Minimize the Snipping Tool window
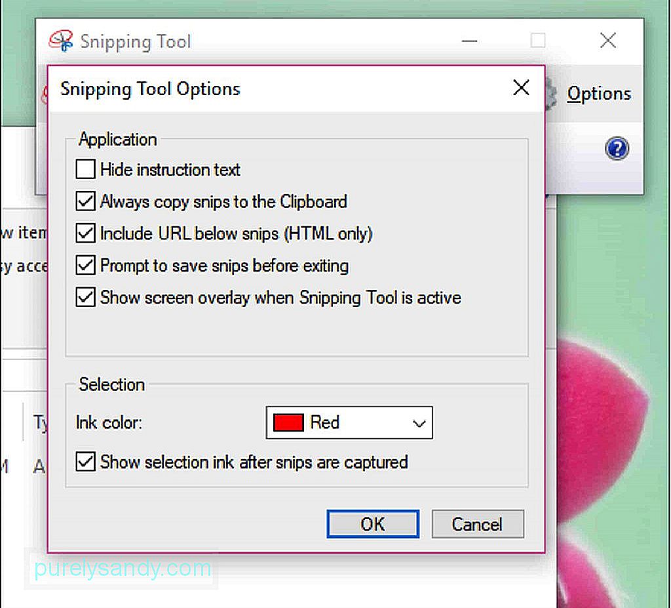The height and width of the screenshot is (608, 671). coord(469,41)
